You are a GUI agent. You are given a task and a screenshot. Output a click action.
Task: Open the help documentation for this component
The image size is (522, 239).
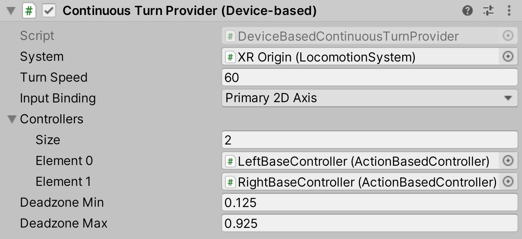(468, 11)
